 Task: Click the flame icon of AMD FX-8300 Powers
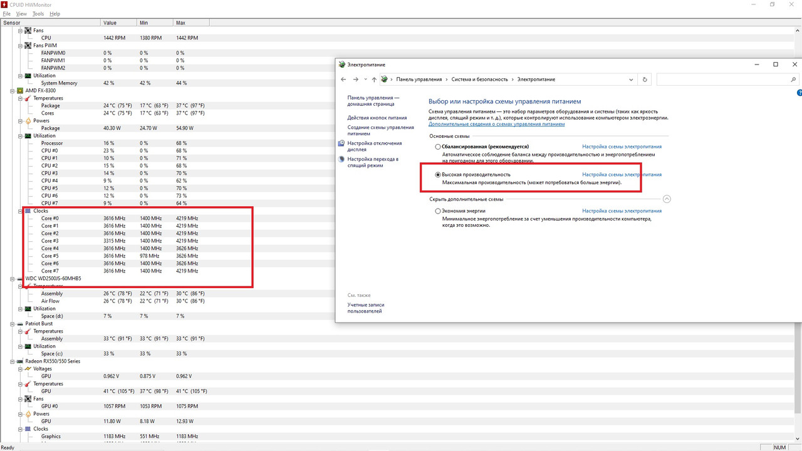[x=28, y=120]
